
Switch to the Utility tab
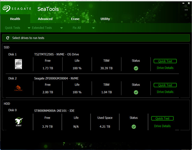105,19
